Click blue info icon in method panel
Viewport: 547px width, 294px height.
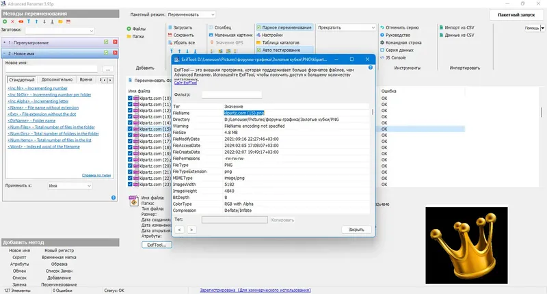pos(114,198)
